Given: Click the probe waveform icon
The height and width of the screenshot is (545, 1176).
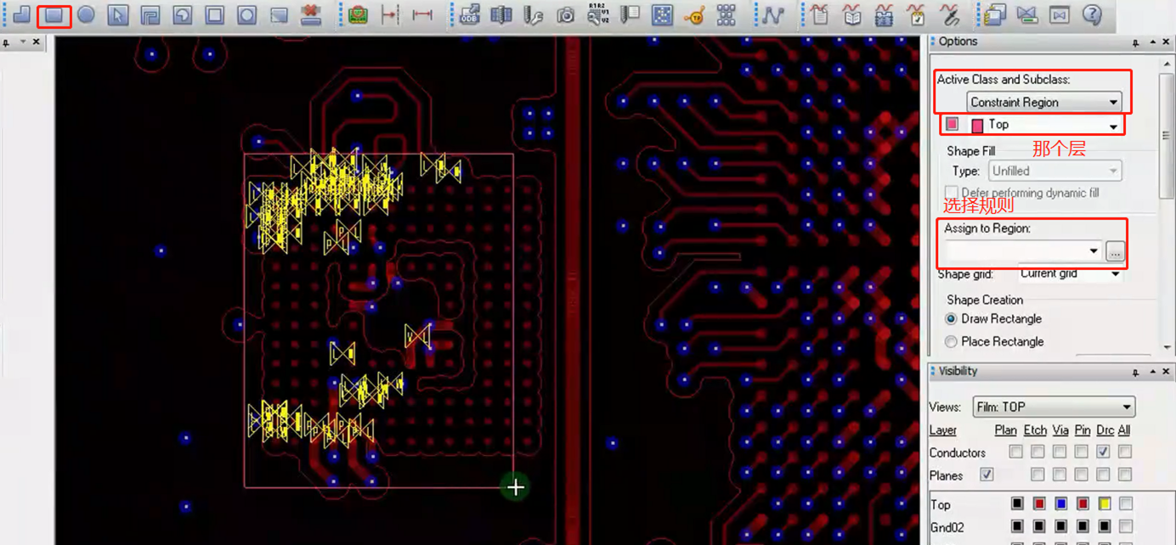Looking at the screenshot, I should (948, 15).
